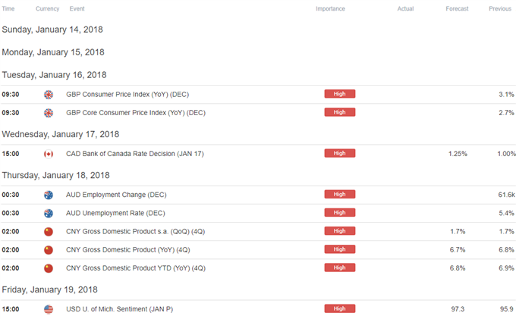
Task: Click the China flag beside CNY Gross Domestic Product (YoY) (4Q)
Action: point(49,250)
